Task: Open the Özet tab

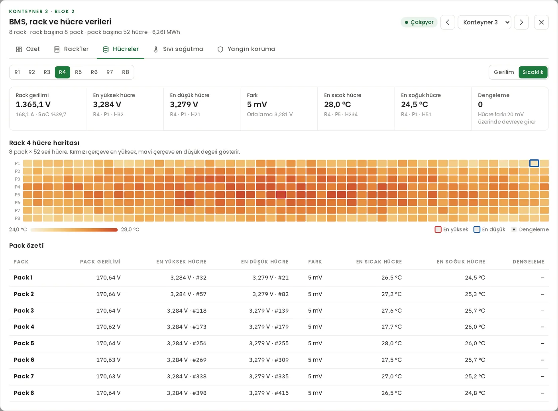Action: [x=28, y=49]
